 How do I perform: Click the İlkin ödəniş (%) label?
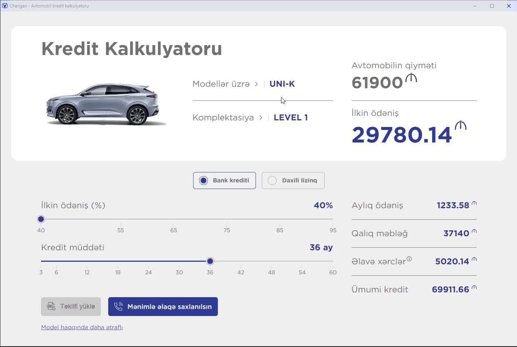coord(73,205)
